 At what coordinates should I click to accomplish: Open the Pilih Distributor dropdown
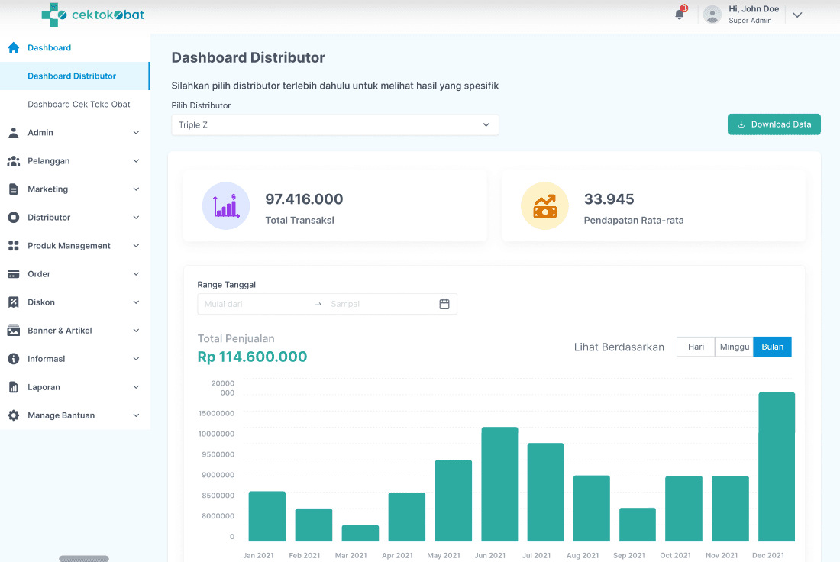(x=334, y=125)
